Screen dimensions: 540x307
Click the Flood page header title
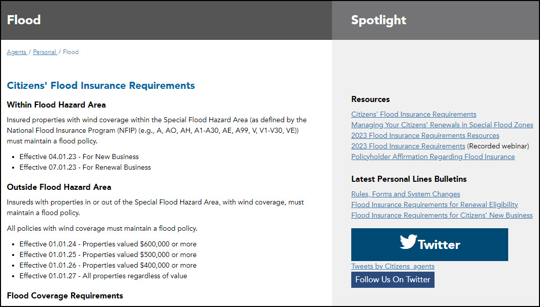pos(24,20)
